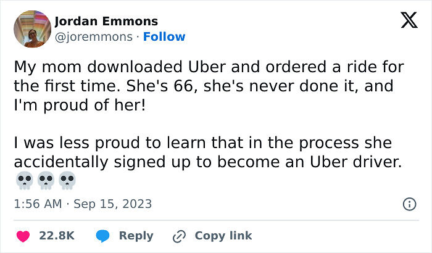432x253 pixels.
Task: Open the circled info icon
Action: point(409,204)
